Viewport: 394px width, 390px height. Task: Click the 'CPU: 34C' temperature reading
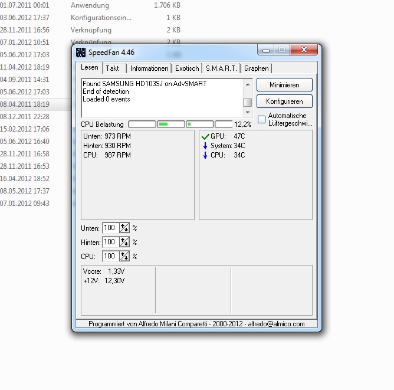point(228,155)
